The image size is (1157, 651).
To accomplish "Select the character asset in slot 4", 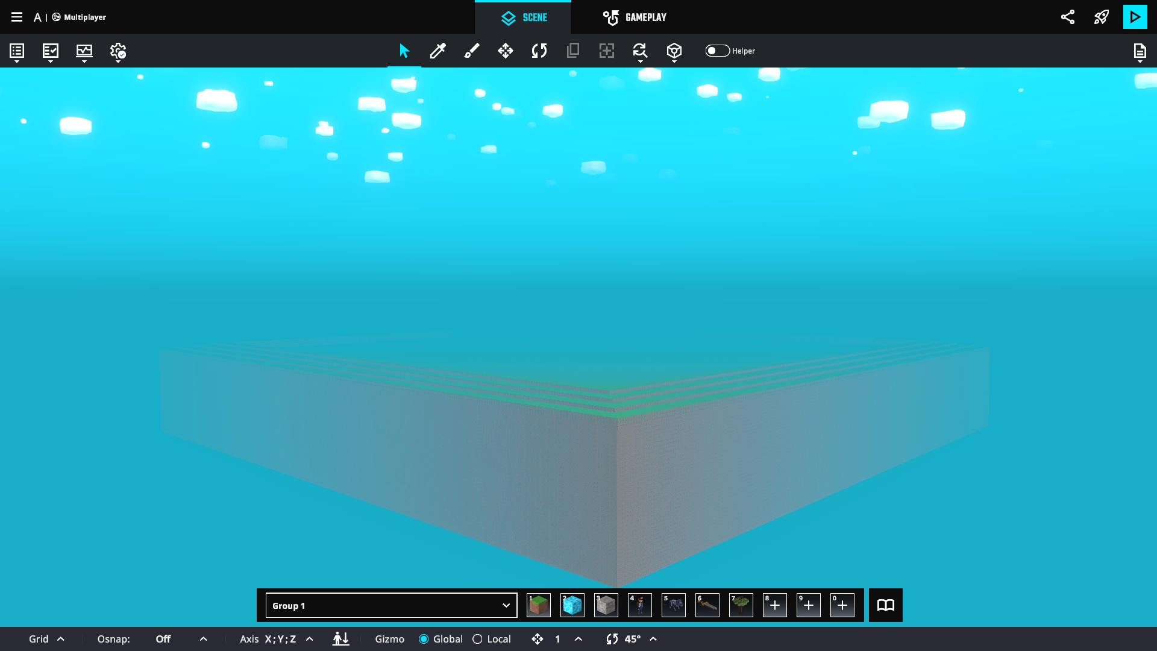I will pyautogui.click(x=640, y=605).
